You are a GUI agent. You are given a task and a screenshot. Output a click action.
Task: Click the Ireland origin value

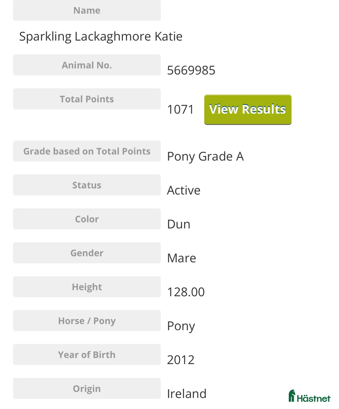click(186, 394)
